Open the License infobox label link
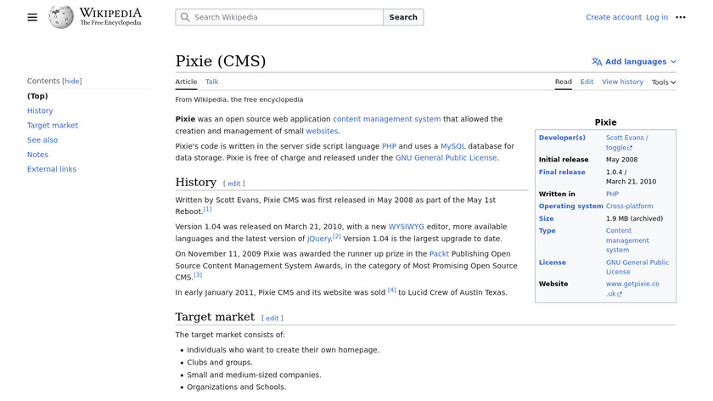The image size is (713, 401). (x=552, y=263)
